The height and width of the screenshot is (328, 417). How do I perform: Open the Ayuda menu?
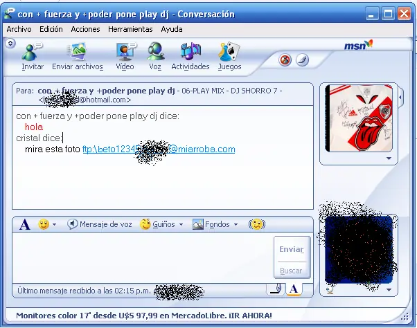coord(172,29)
